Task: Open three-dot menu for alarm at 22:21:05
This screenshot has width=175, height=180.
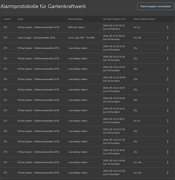Action: 168,69
